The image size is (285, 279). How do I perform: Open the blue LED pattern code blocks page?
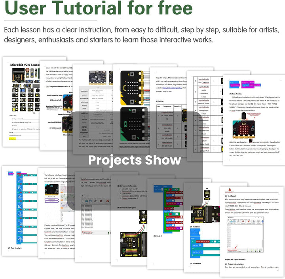(22, 208)
